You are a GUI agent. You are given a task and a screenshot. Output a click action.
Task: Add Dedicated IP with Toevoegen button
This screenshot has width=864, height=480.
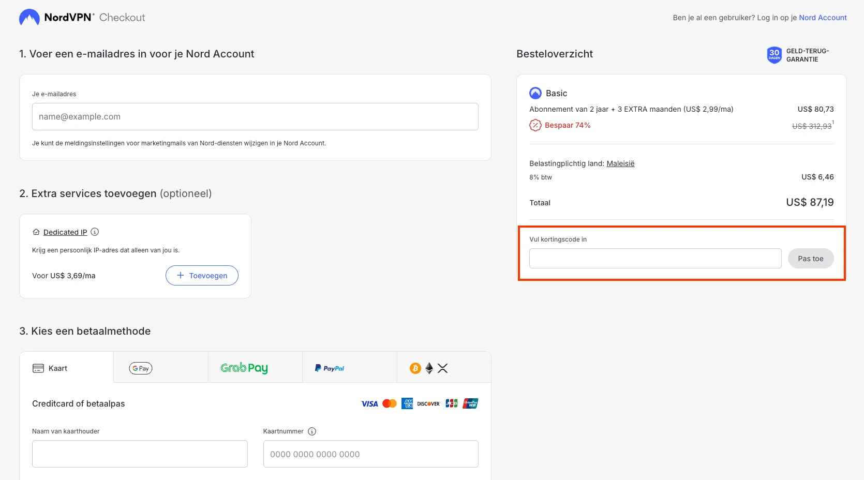click(202, 275)
